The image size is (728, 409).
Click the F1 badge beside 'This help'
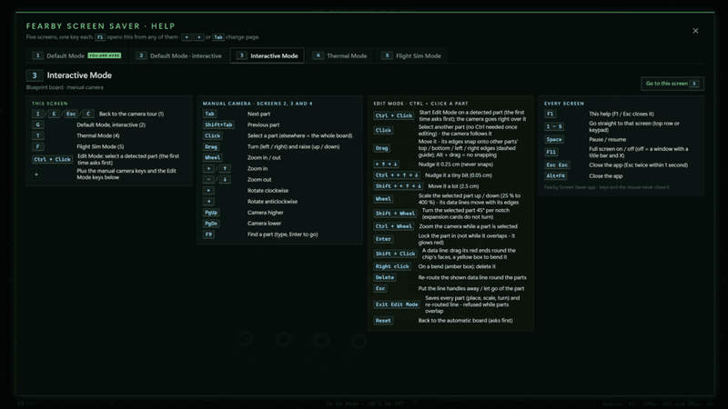pyautogui.click(x=551, y=114)
